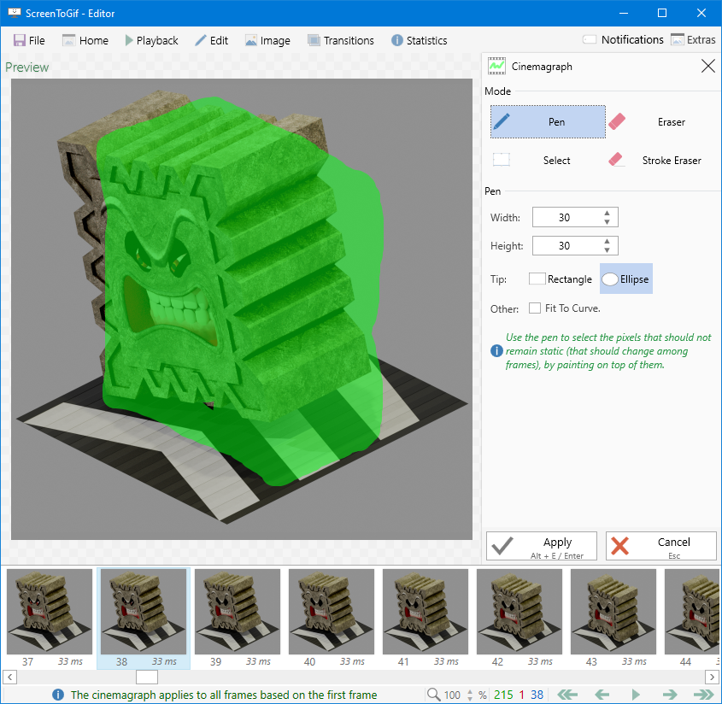Image resolution: width=722 pixels, height=704 pixels.
Task: Select Rectangle pen tip
Action: coord(561,279)
